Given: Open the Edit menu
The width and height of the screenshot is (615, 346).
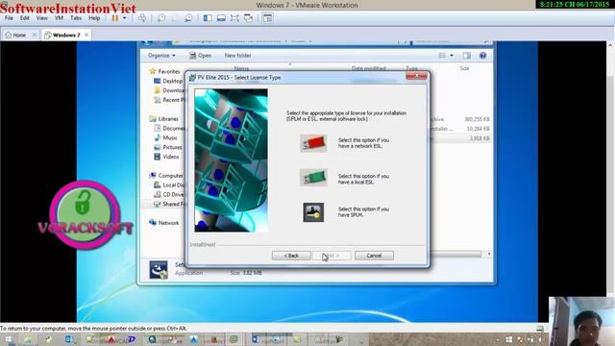Looking at the screenshot, I should pyautogui.click(x=25, y=18).
